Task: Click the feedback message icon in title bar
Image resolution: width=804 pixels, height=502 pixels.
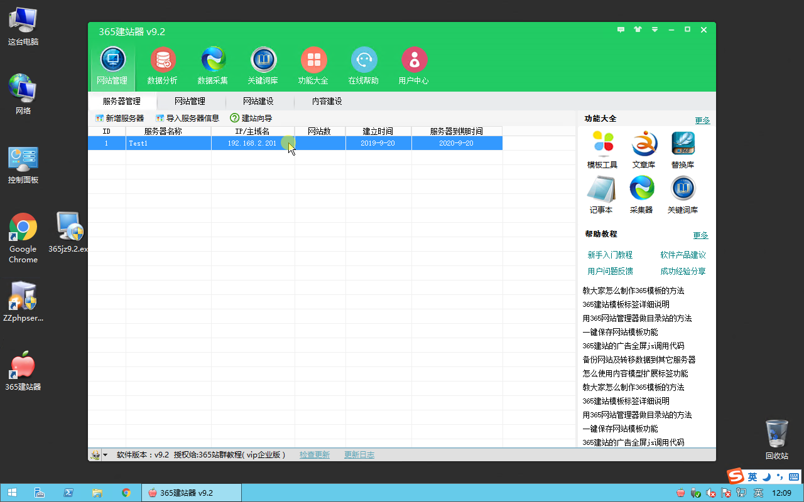Action: pos(621,29)
